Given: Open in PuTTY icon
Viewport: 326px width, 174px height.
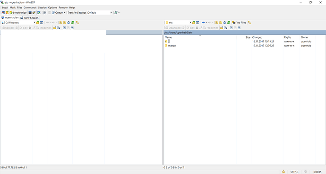Looking at the screenshot, I should point(34,13).
